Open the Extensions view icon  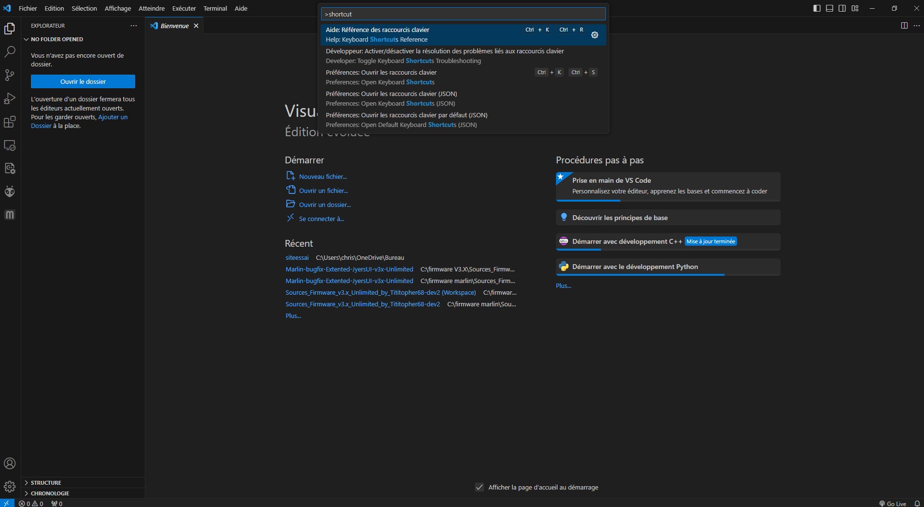[x=10, y=122]
